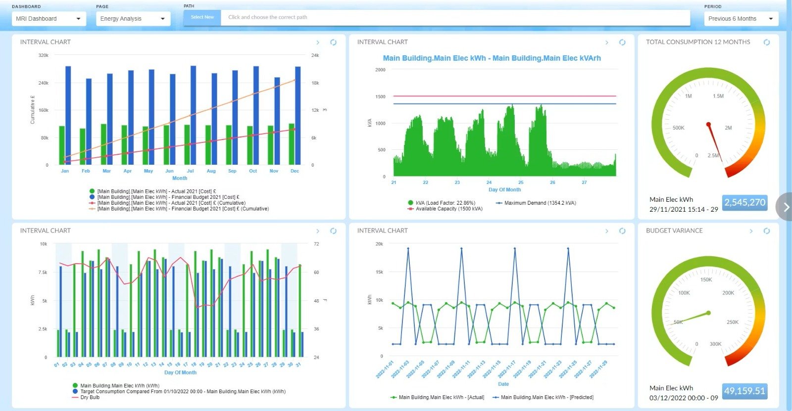The height and width of the screenshot is (411, 792).
Task: Toggle Maximum Demand (1354.2 kVA) legend entry
Action: point(540,203)
